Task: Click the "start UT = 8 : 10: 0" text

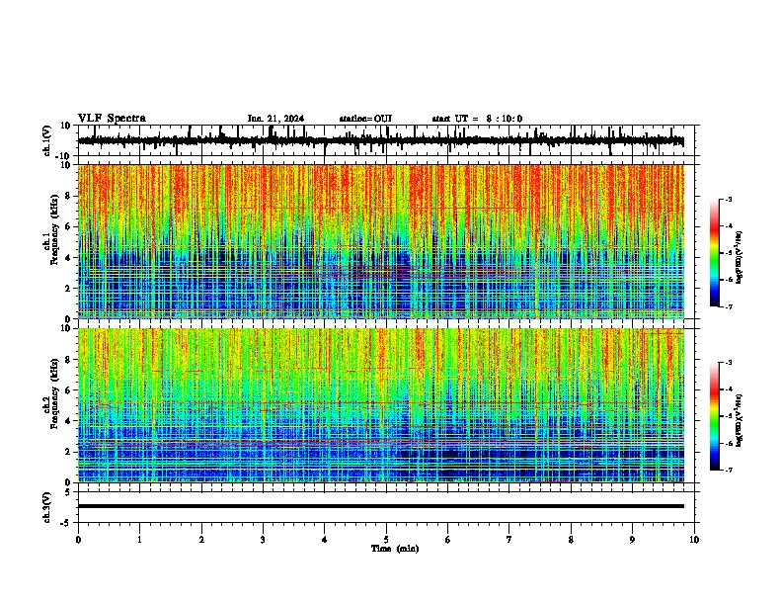Action: (477, 119)
